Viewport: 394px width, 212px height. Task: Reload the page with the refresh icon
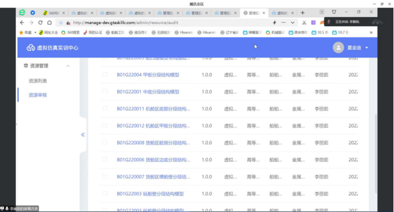[40, 23]
